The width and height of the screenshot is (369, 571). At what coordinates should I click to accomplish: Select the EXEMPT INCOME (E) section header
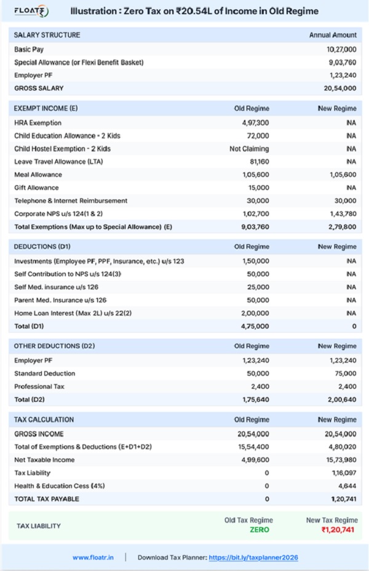point(46,108)
